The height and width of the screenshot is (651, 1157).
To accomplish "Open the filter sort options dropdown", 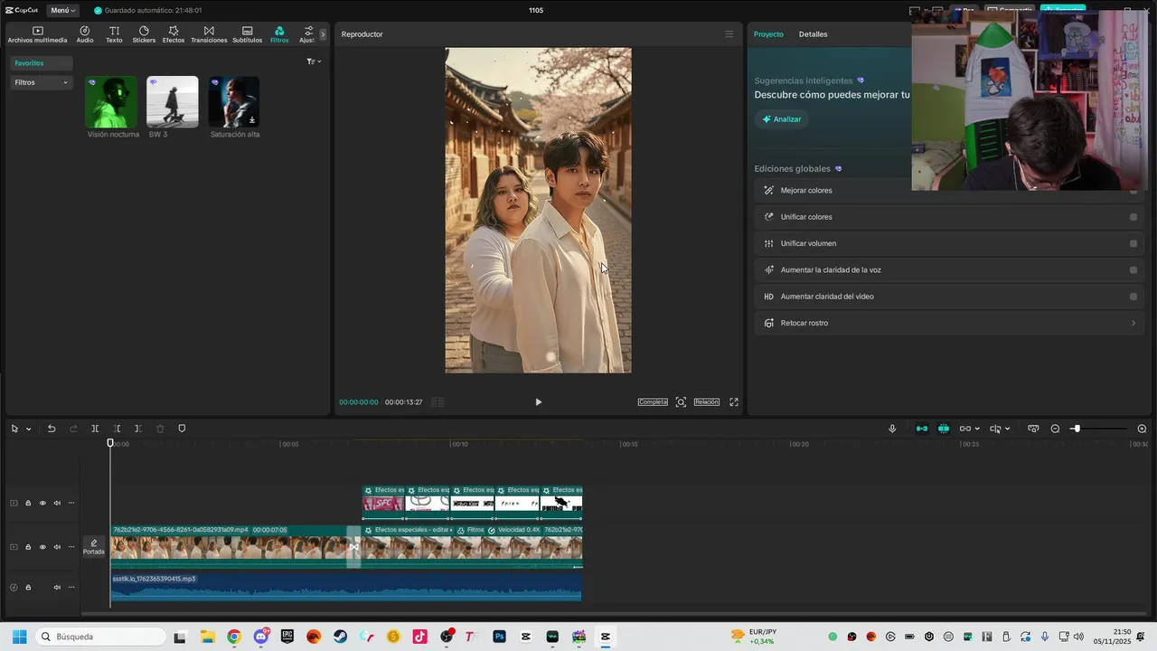I will pyautogui.click(x=314, y=61).
